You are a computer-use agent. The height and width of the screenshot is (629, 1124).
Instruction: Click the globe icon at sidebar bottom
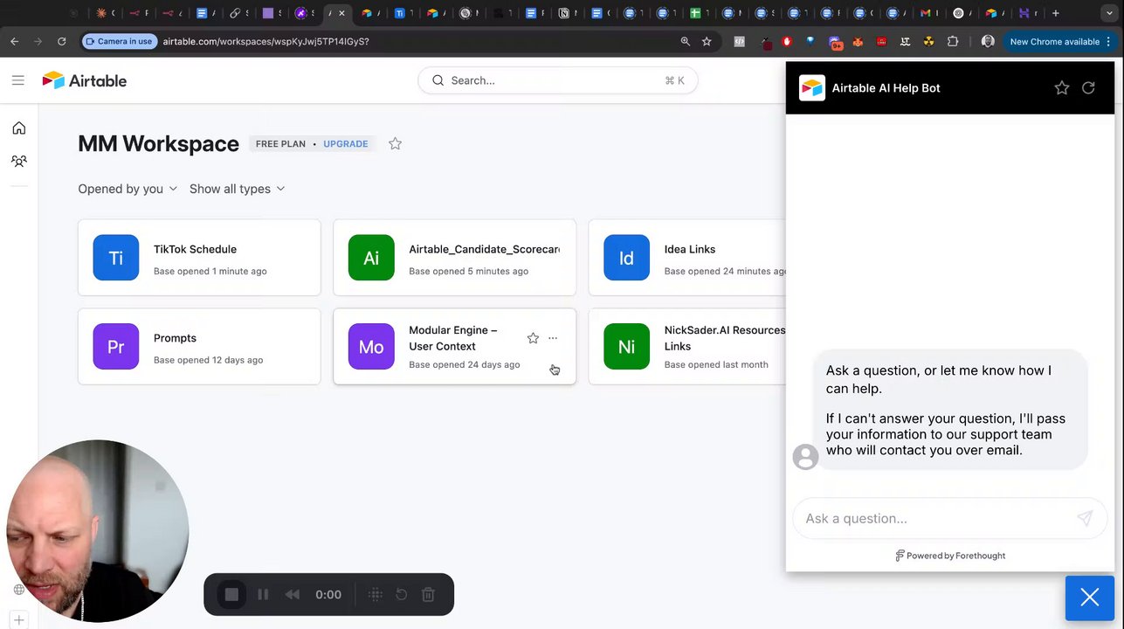(x=18, y=590)
